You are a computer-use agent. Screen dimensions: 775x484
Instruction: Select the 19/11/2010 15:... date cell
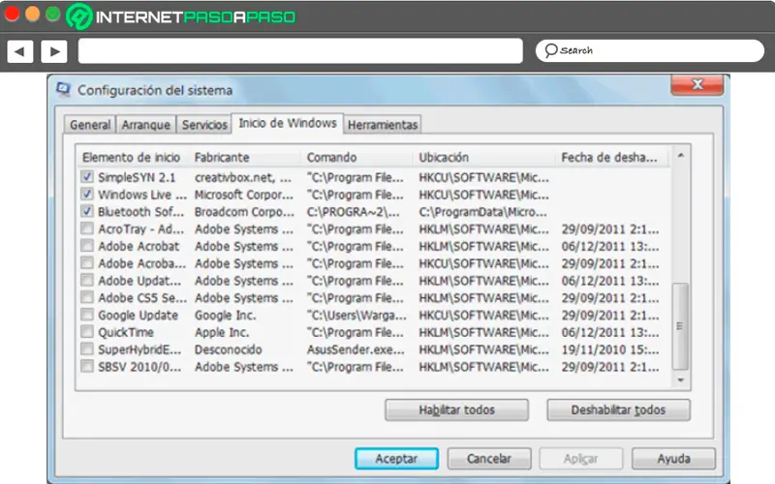click(610, 349)
